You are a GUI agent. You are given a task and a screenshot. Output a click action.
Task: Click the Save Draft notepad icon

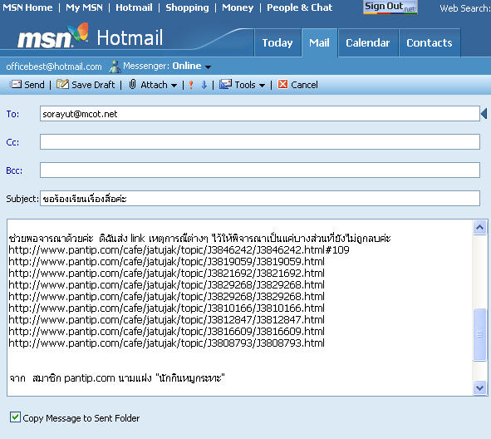(x=62, y=84)
